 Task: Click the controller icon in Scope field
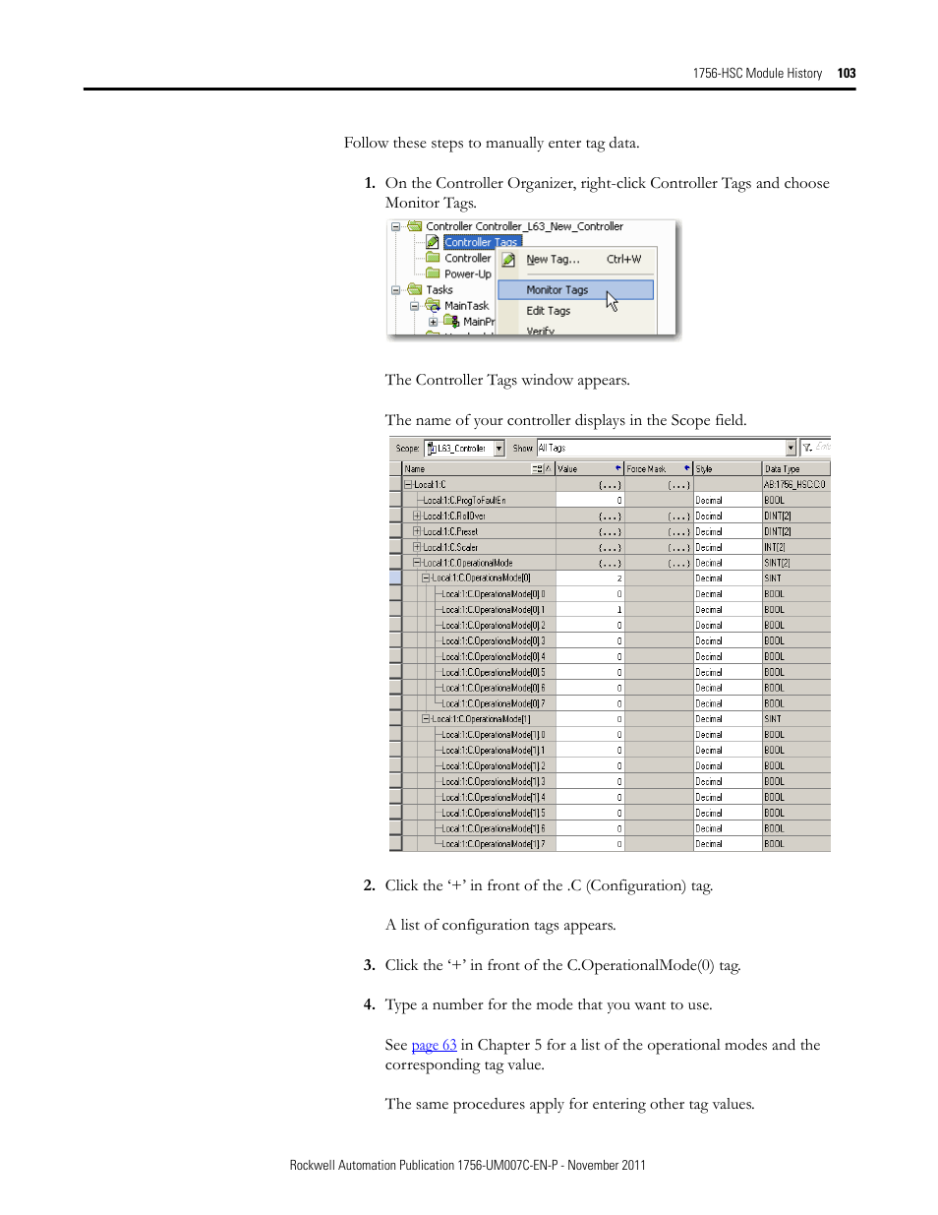point(432,449)
